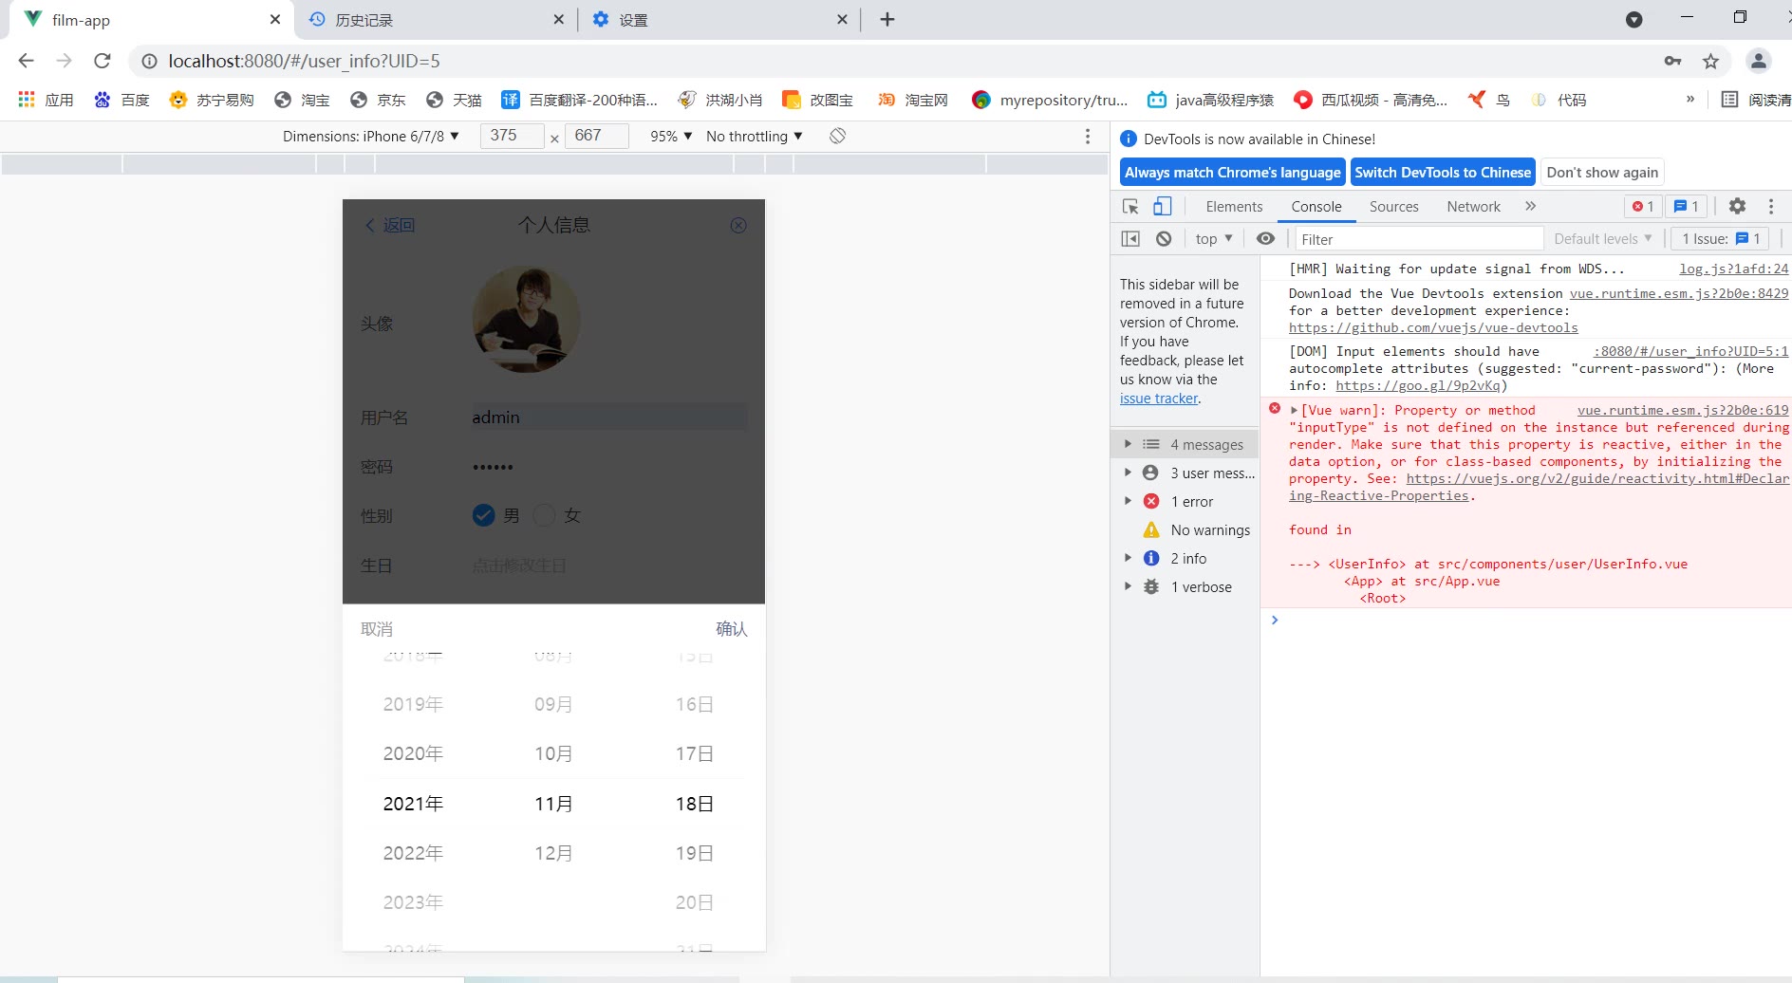Switch to the Console tab

click(1316, 206)
